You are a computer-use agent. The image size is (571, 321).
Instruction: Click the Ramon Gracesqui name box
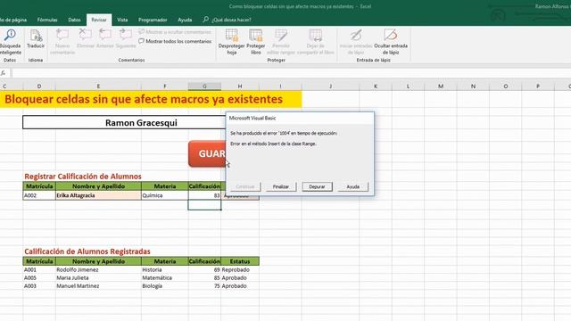point(124,123)
